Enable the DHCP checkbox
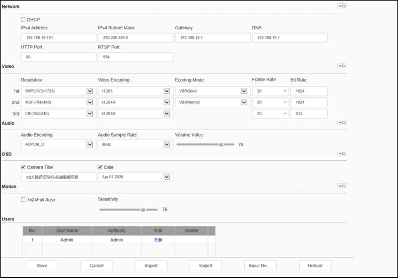Screen dimensions: 398x278 coord(23,20)
